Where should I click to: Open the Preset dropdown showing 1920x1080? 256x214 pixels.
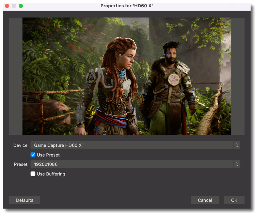point(135,164)
